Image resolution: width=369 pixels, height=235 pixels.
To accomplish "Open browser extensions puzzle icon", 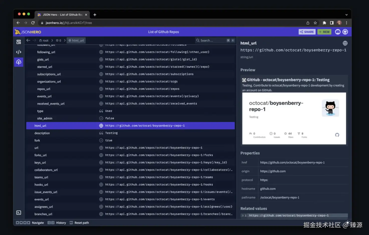I will 324,23.
